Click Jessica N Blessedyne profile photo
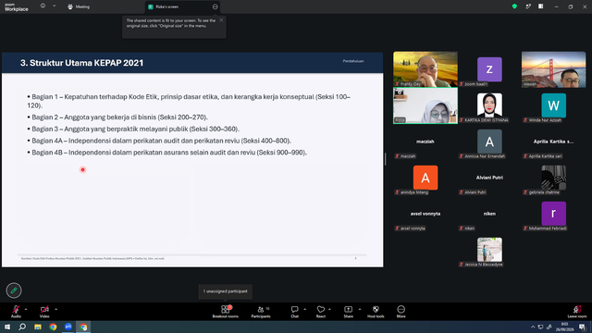The height and width of the screenshot is (333, 592). [x=489, y=250]
